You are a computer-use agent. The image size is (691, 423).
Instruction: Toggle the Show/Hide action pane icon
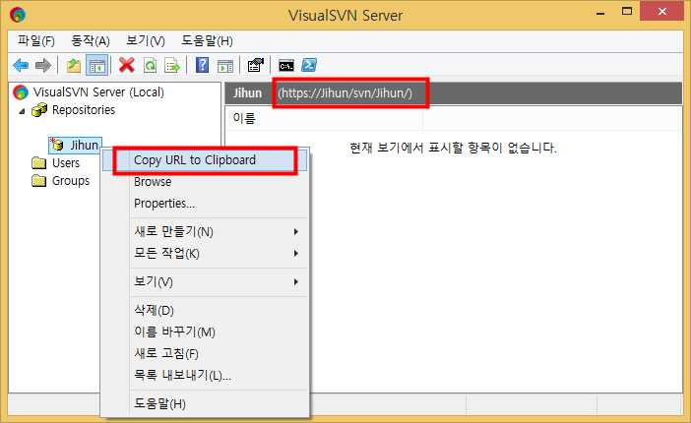coord(225,66)
